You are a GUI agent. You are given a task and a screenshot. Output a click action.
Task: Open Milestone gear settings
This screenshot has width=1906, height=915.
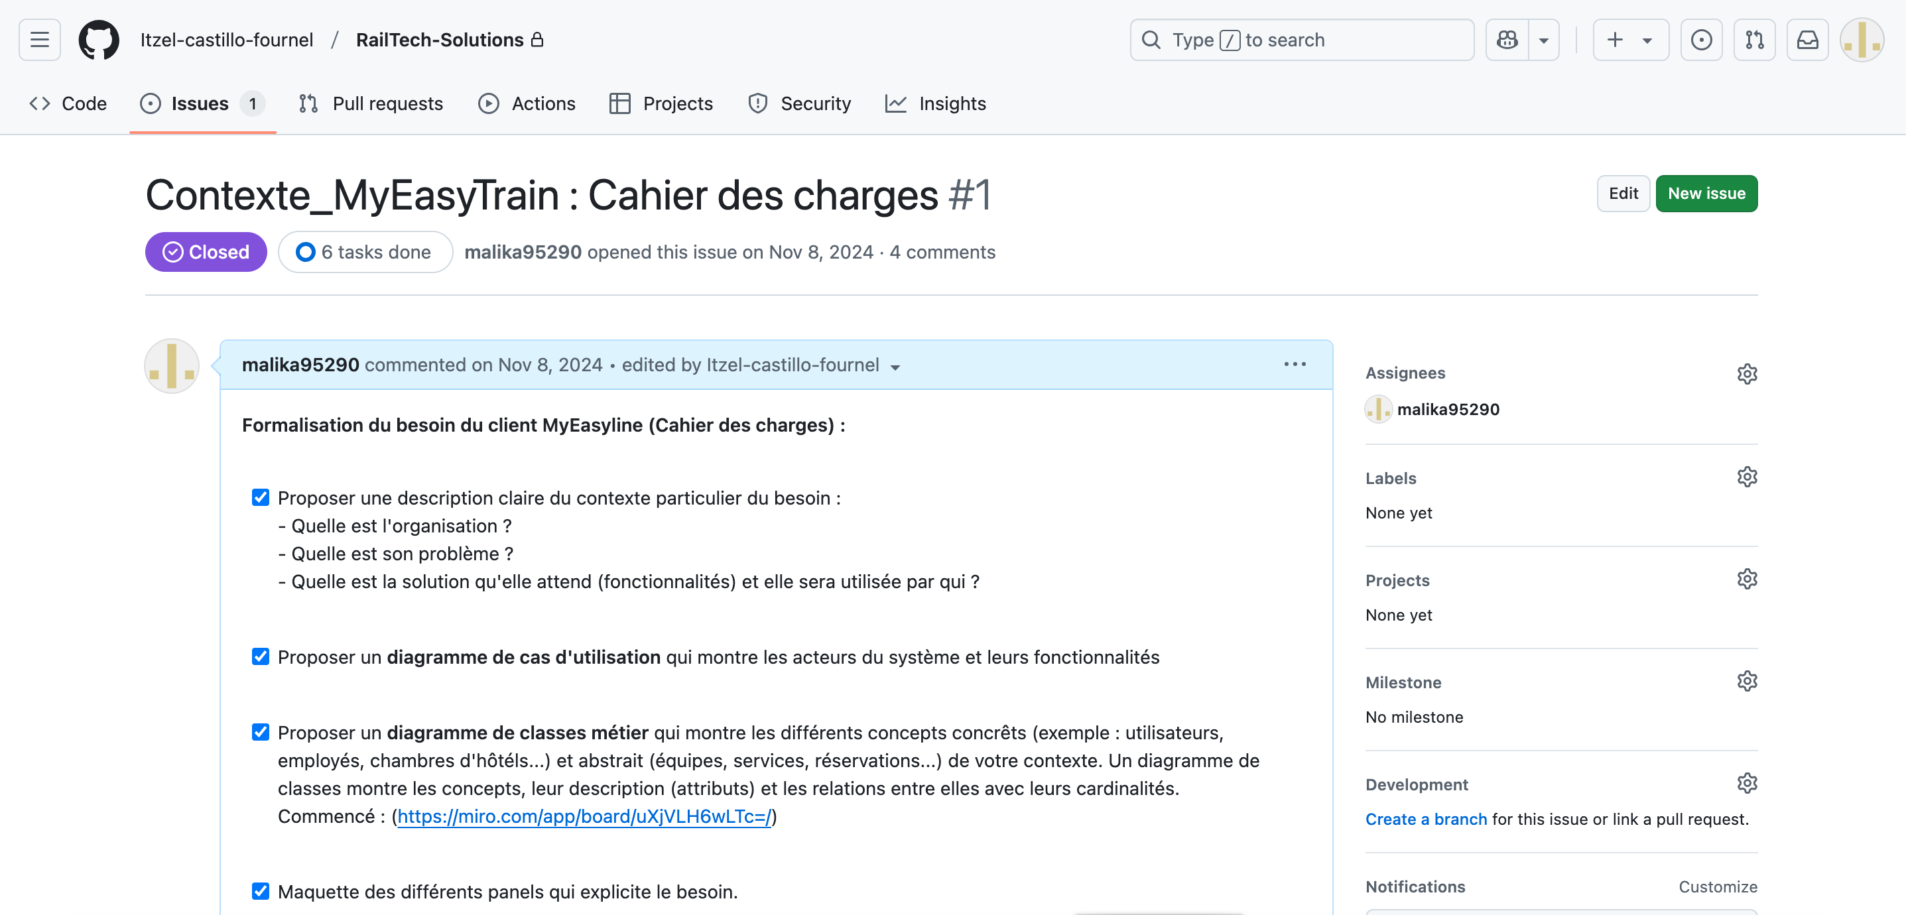(x=1746, y=681)
